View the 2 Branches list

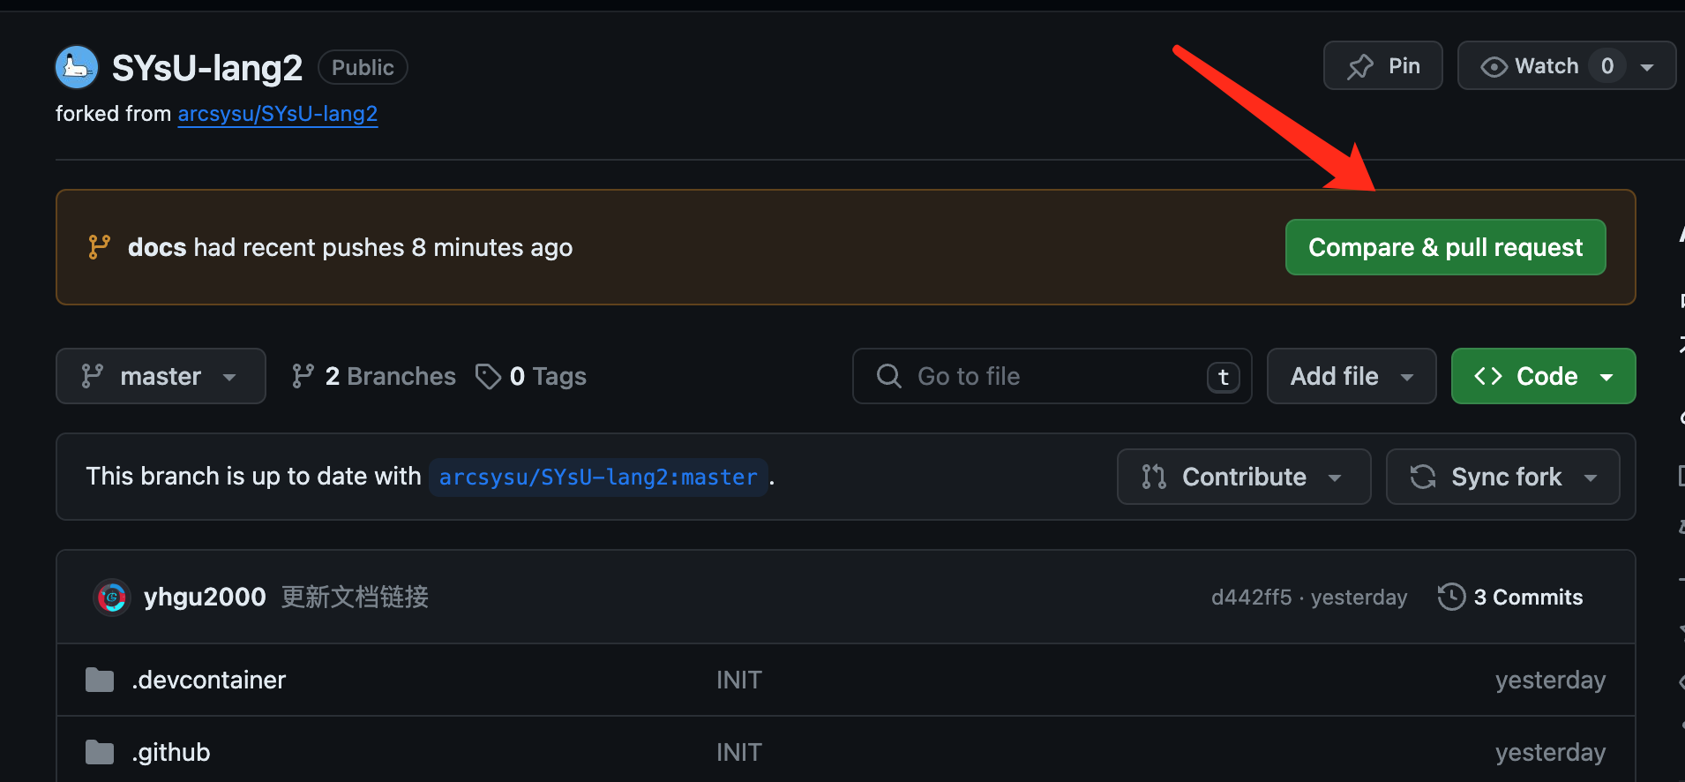(374, 376)
